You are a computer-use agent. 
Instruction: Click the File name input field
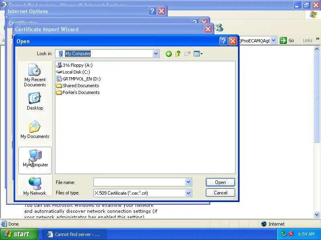pos(139,182)
